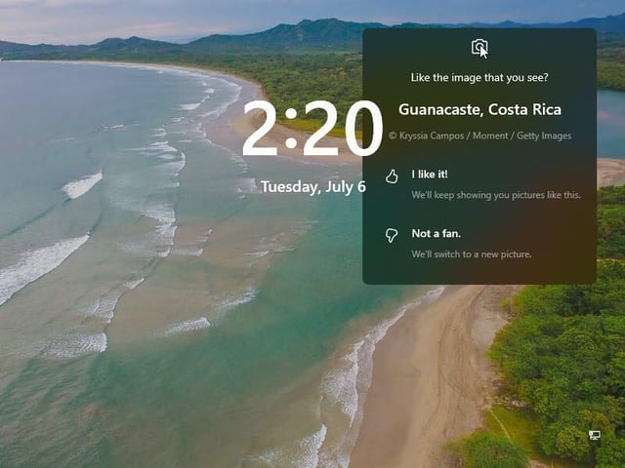Click the 2:20 lock screen clock
This screenshot has height=468, width=625.
312,129
